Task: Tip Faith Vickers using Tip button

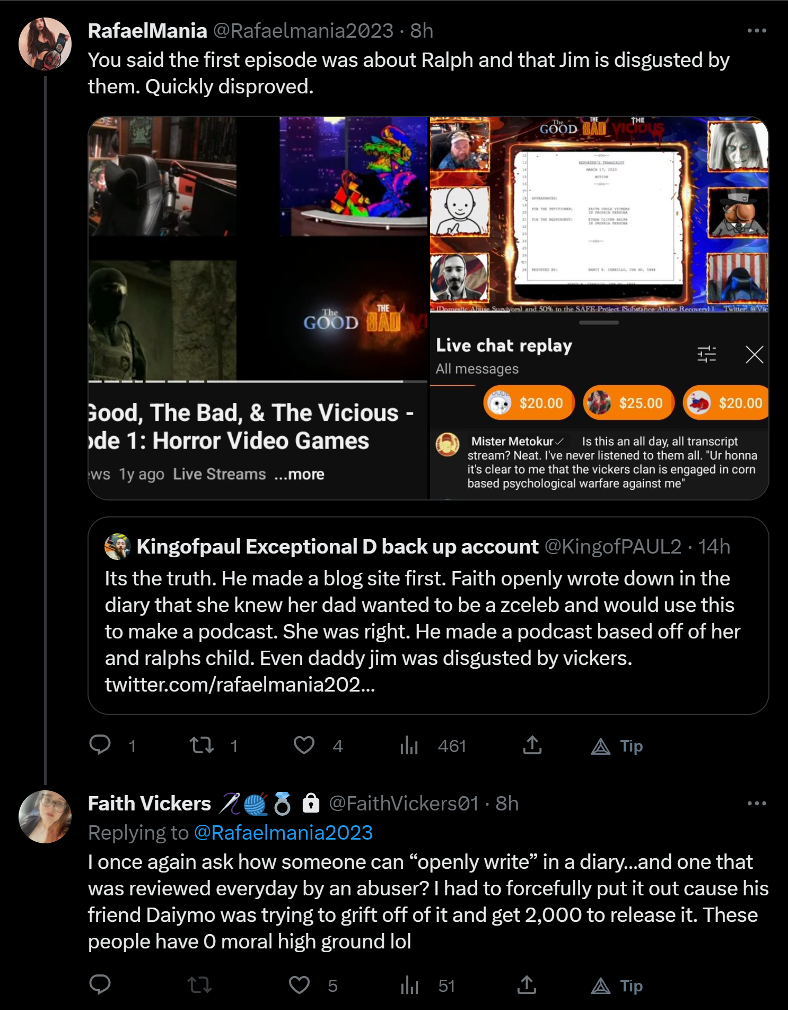Action: [x=617, y=986]
